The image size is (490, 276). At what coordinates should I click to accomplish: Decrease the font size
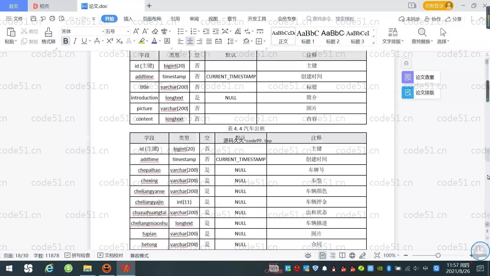145,31
